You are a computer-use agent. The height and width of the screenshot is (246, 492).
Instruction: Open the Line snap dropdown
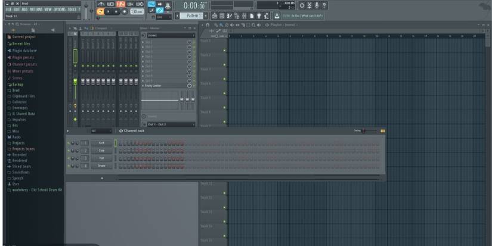point(164,17)
